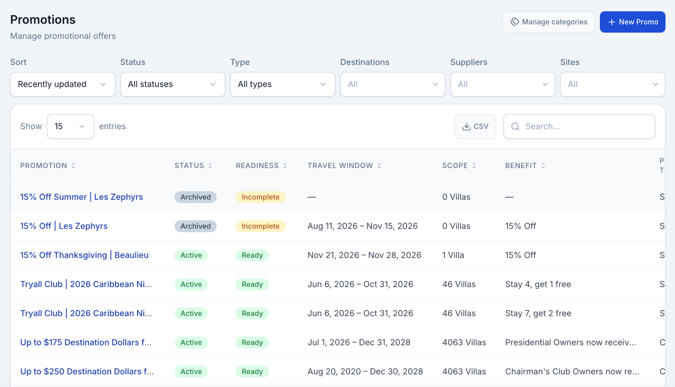Open the Suppliers filter dropdown
The width and height of the screenshot is (675, 387).
503,84
